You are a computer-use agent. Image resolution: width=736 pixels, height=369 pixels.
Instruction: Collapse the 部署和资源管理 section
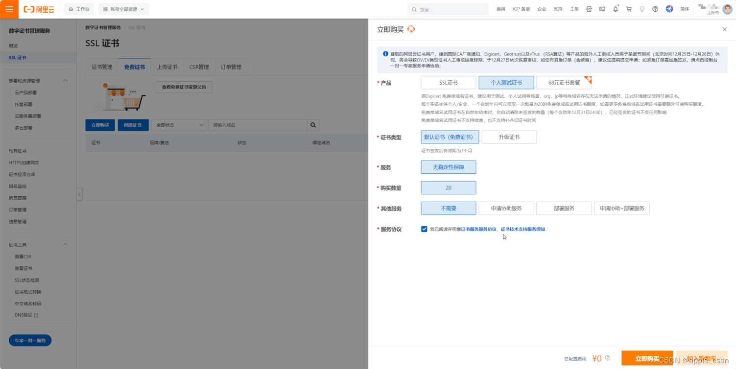65,81
